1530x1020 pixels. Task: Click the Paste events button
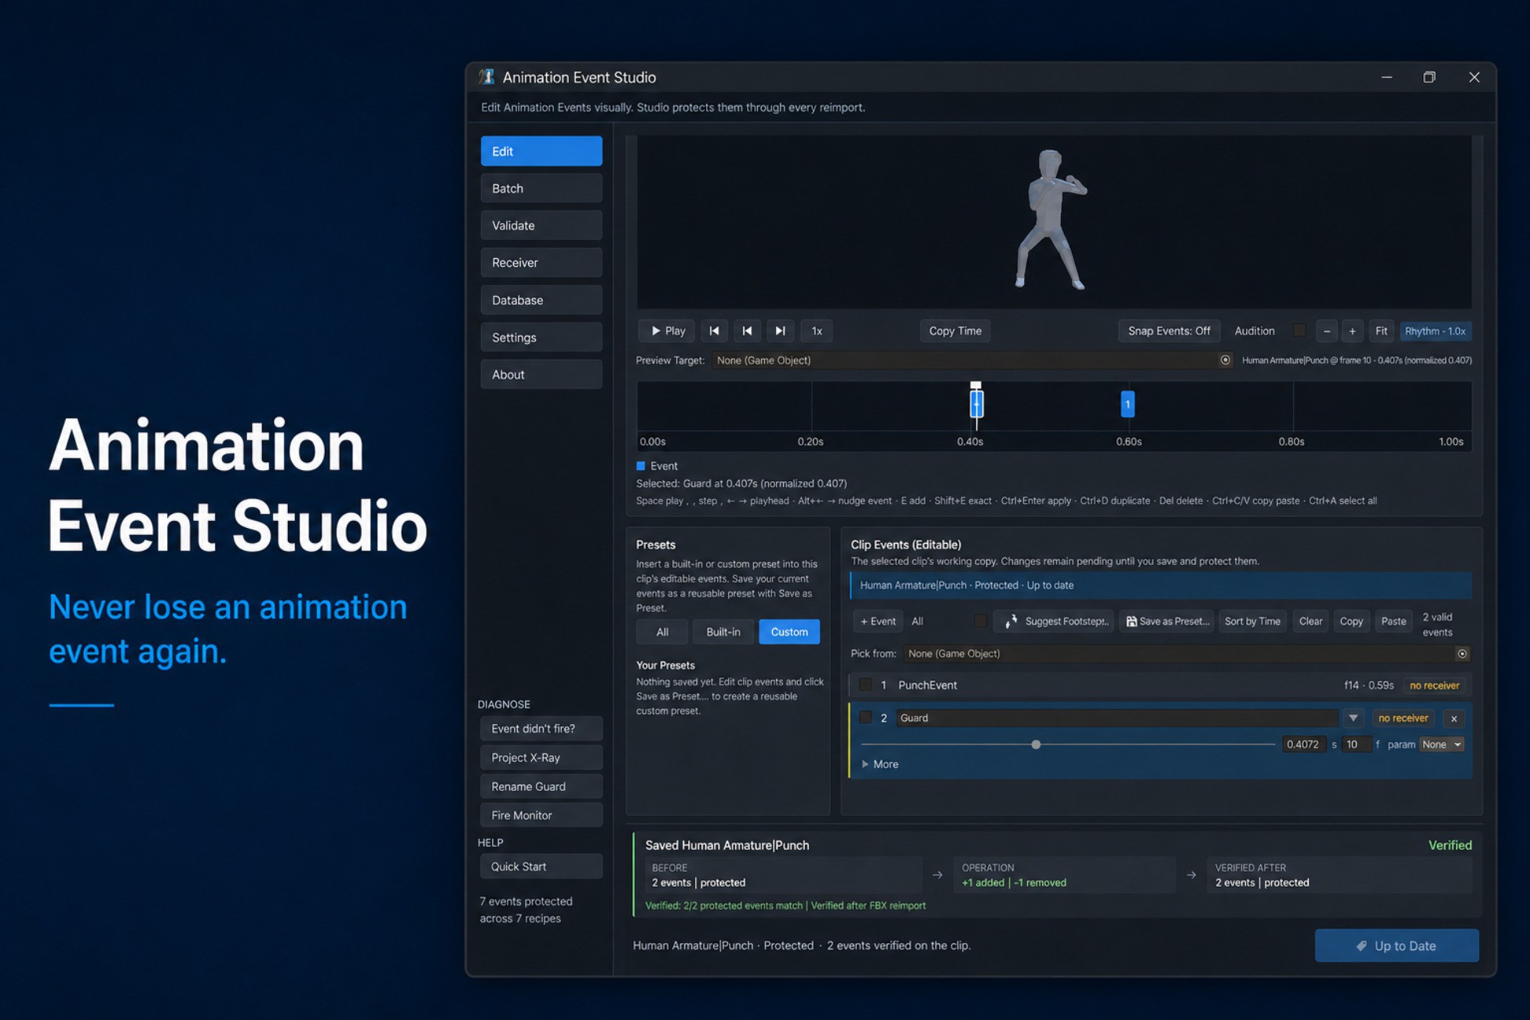coord(1393,621)
